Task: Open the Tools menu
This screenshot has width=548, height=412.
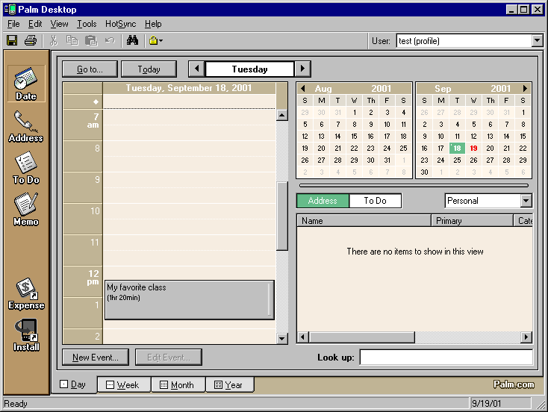Action: click(87, 24)
